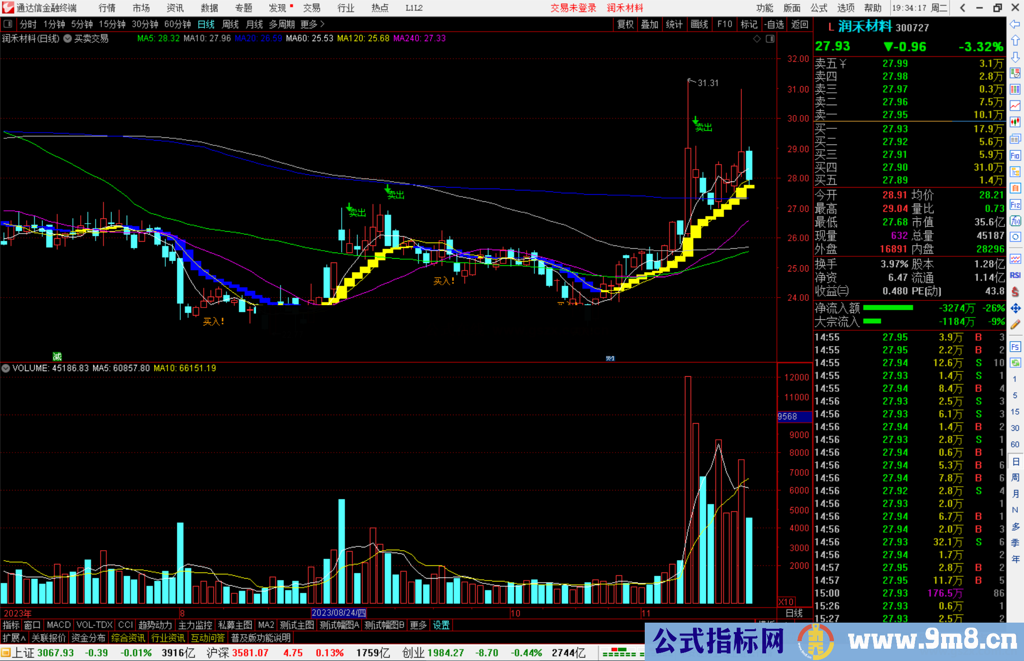
Task: Click the 2023/08/24 date marker on time axis
Action: click(x=338, y=613)
